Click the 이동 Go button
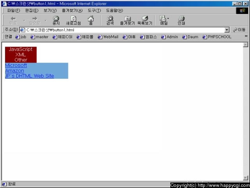The image size is (250, 188). tap(239, 30)
